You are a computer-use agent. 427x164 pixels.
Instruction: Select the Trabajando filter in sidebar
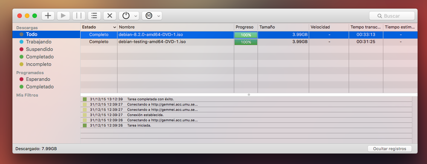click(x=38, y=42)
